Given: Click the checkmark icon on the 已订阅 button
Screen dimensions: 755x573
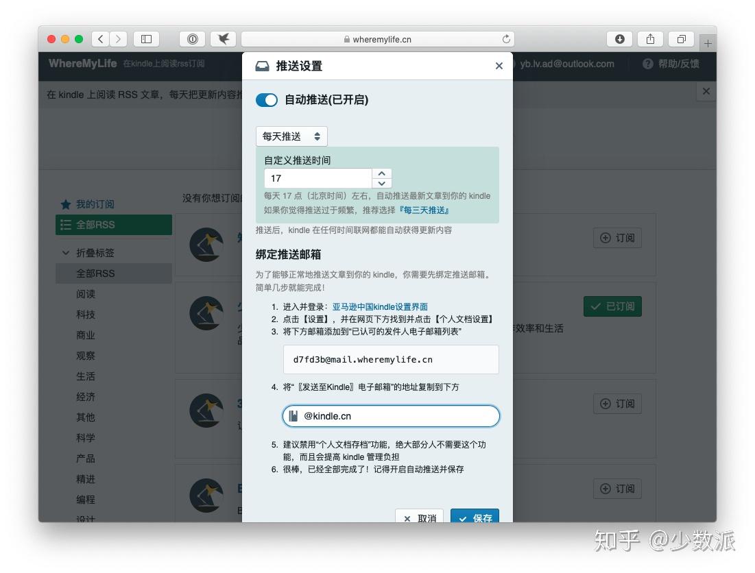Looking at the screenshot, I should click(x=596, y=306).
